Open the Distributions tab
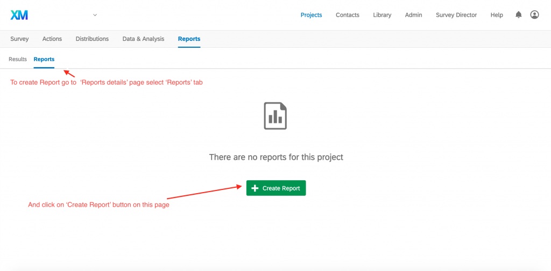 click(92, 39)
